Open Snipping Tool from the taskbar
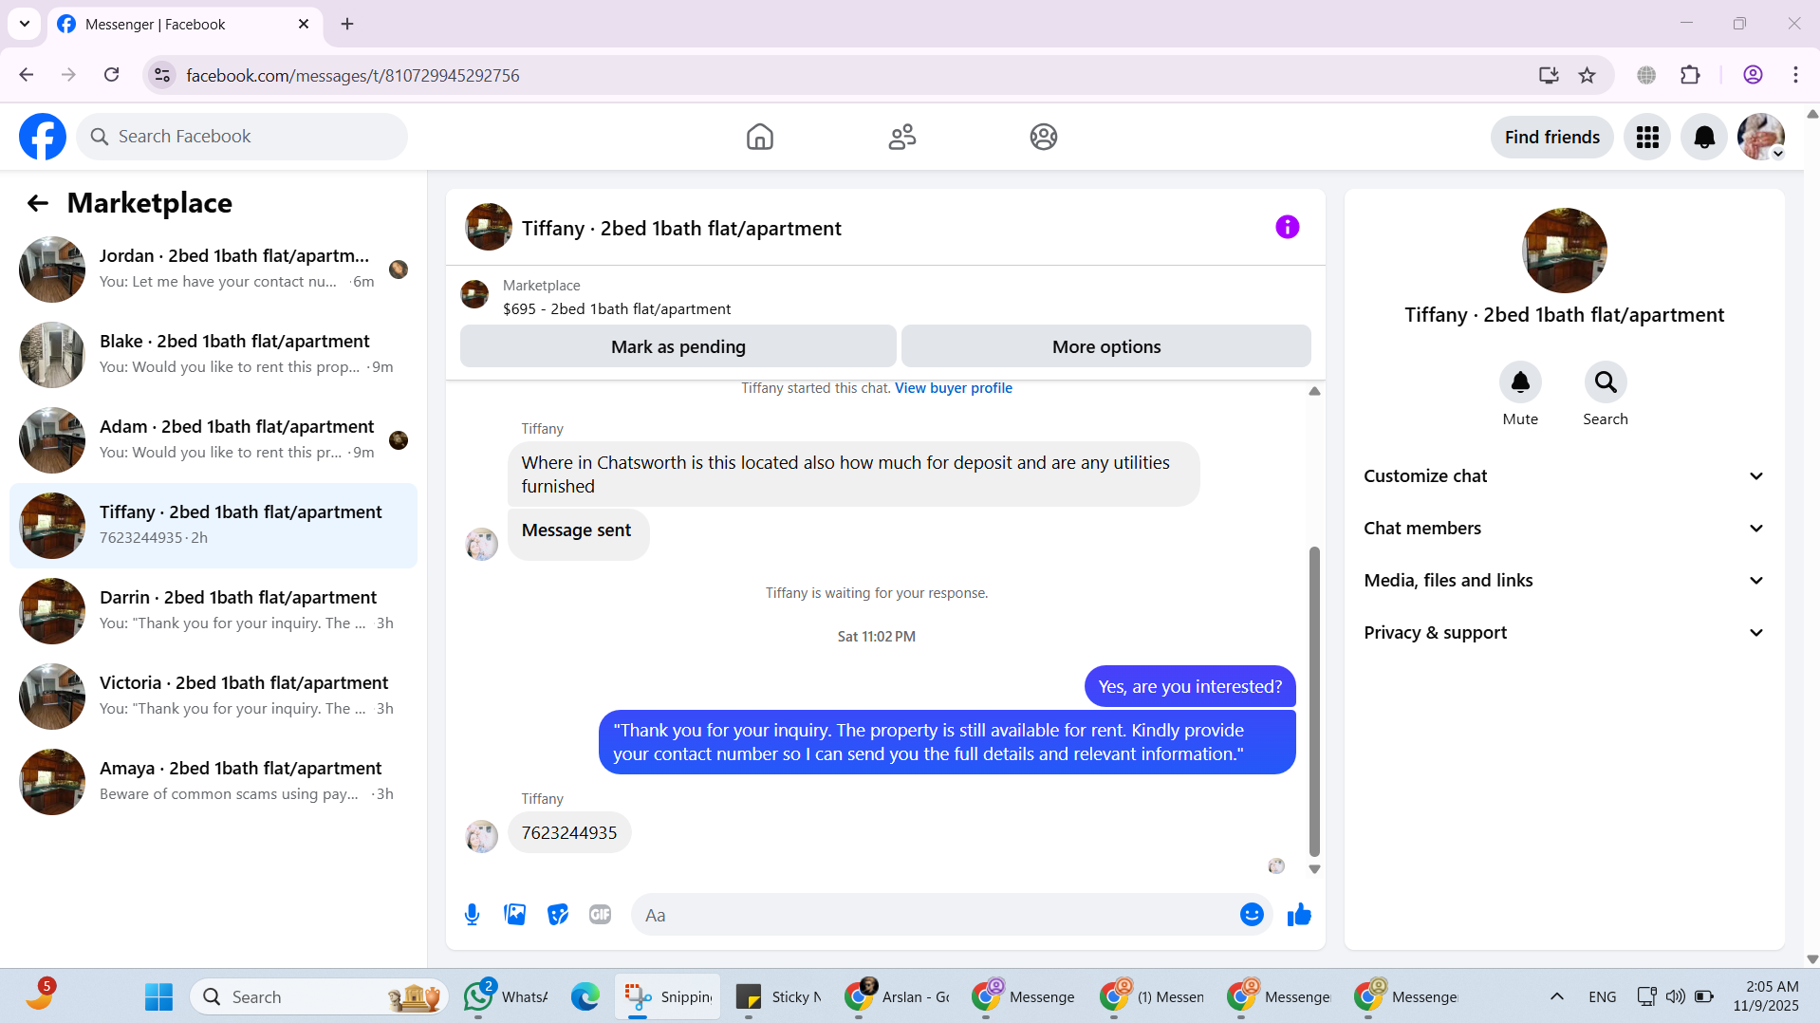Image resolution: width=1820 pixels, height=1023 pixels. pos(668,996)
